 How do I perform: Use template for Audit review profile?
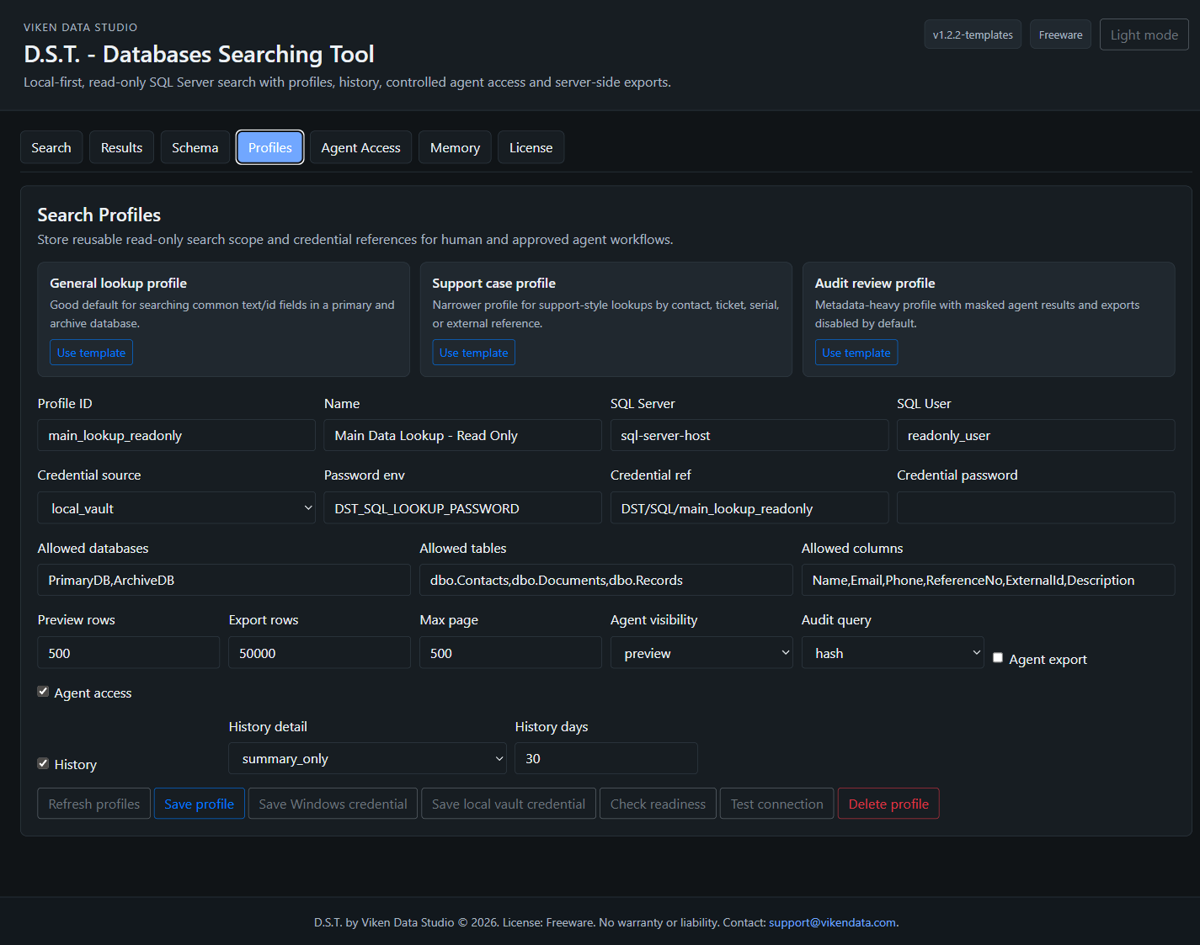click(x=856, y=353)
